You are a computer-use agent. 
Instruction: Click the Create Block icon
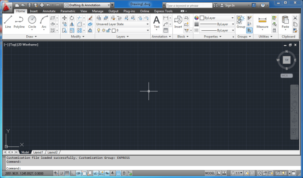click(x=186, y=18)
